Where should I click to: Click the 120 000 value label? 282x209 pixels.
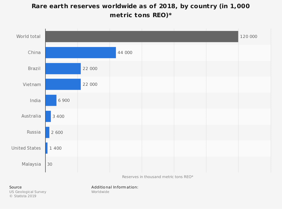pyautogui.click(x=248, y=37)
